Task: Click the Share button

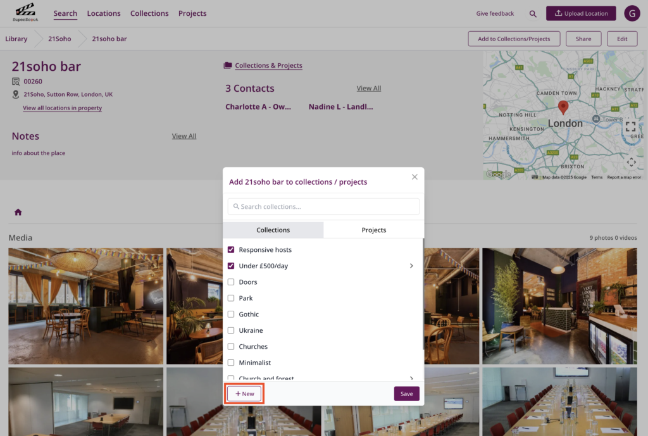Action: click(x=583, y=39)
